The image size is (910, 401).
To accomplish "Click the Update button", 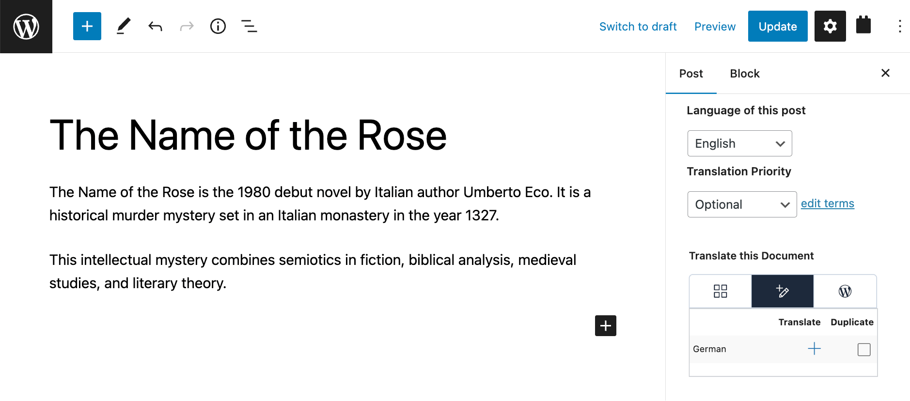I will [x=778, y=26].
